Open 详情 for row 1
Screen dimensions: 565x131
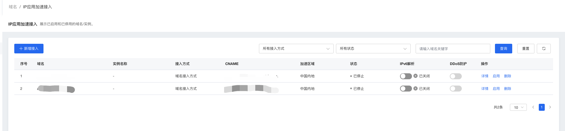(485, 76)
